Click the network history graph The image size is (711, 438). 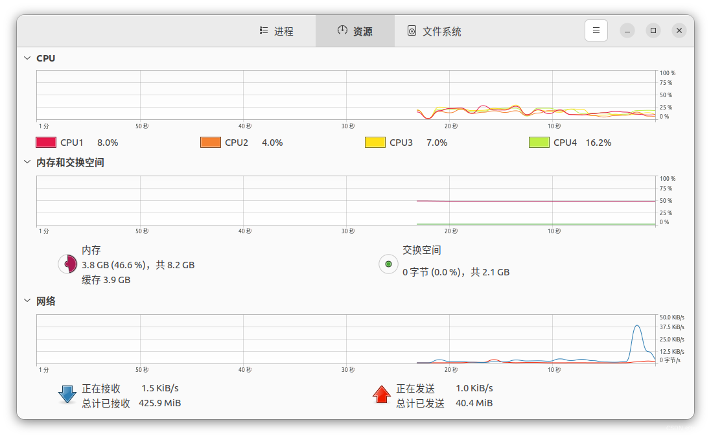pyautogui.click(x=346, y=339)
